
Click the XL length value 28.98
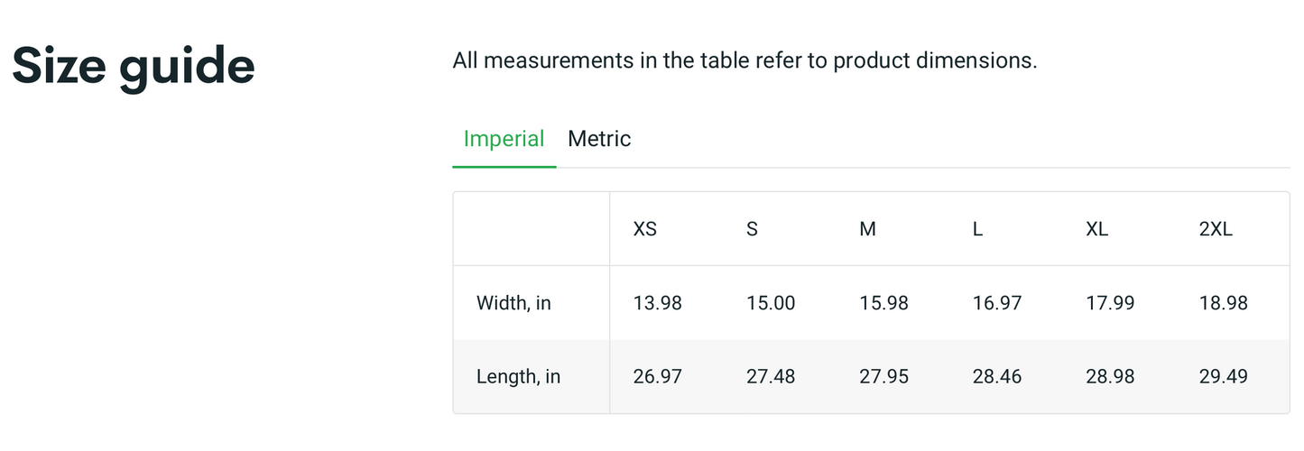point(1110,376)
